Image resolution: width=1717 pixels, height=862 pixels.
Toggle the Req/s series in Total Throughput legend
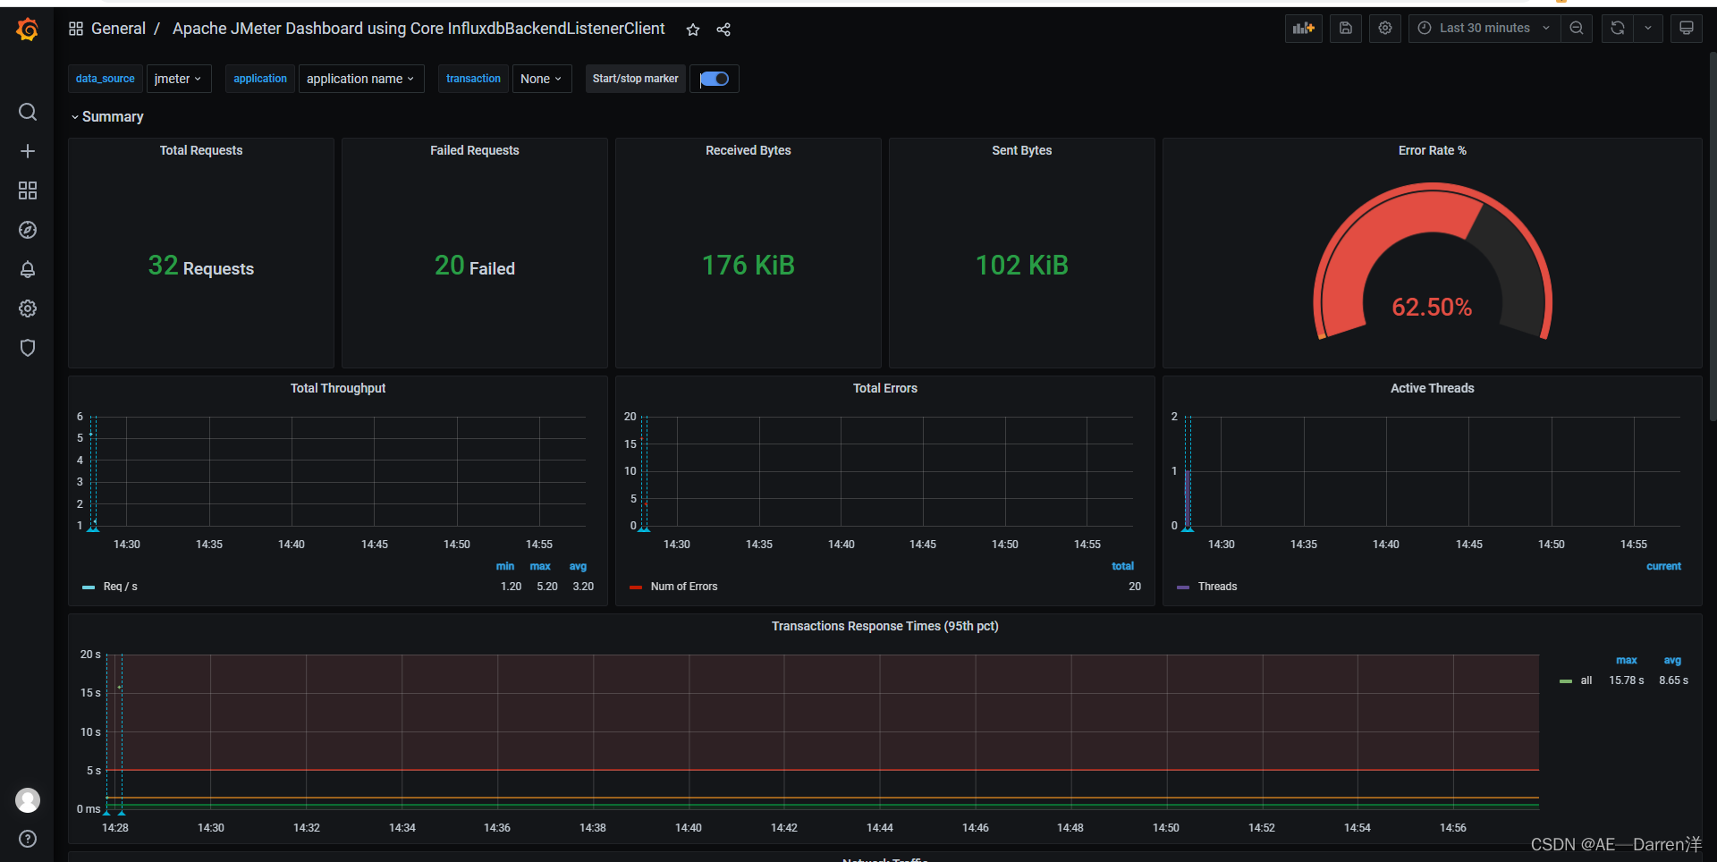[x=120, y=587]
